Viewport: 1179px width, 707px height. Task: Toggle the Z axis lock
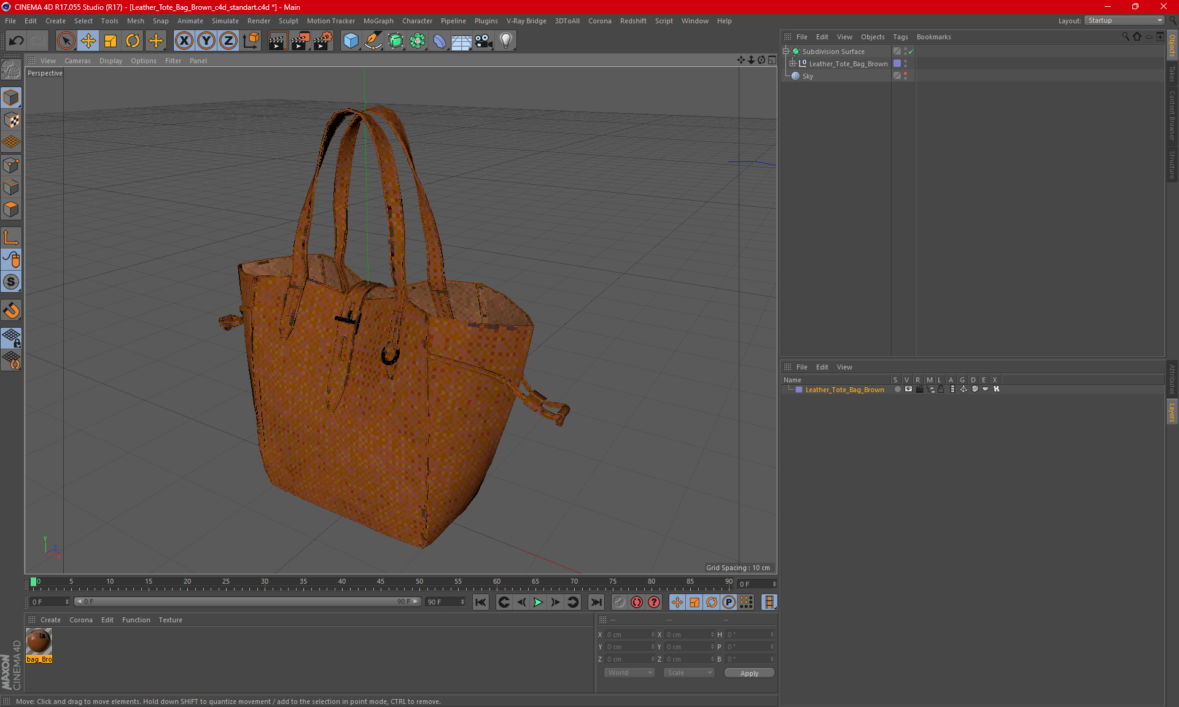228,41
